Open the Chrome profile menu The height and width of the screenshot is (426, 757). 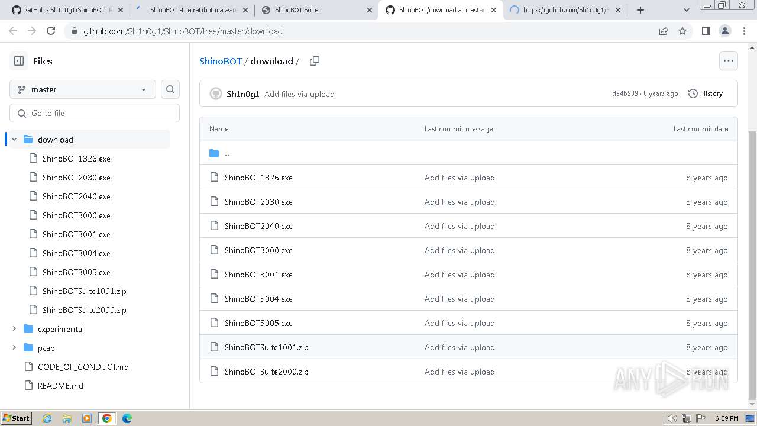(x=724, y=31)
